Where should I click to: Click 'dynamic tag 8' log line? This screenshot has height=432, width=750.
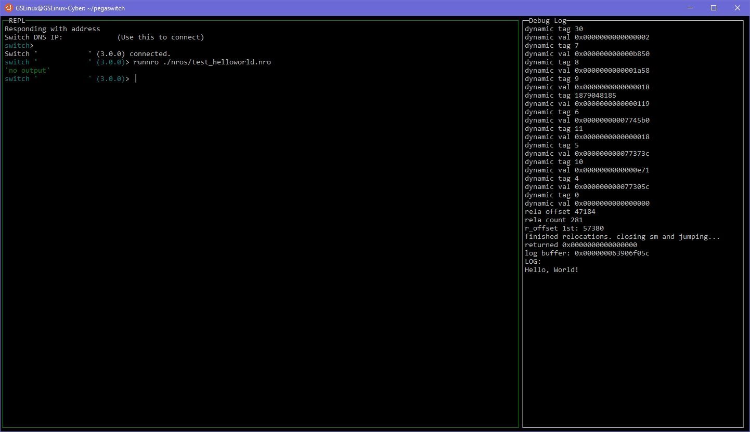pyautogui.click(x=552, y=62)
